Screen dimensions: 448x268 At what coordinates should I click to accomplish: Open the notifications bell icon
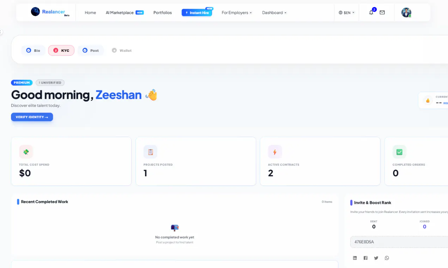[x=371, y=13]
